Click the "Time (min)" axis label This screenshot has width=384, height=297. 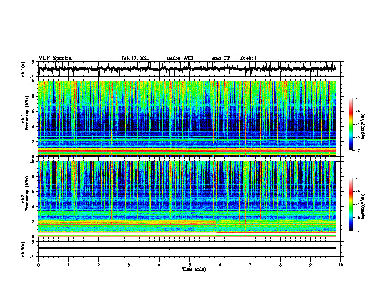(194, 269)
